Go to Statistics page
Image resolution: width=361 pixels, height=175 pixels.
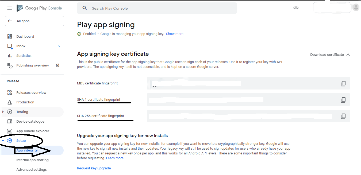[24, 56]
